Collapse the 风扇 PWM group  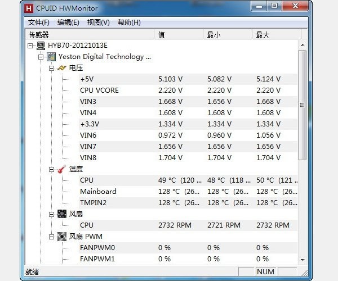point(51,237)
